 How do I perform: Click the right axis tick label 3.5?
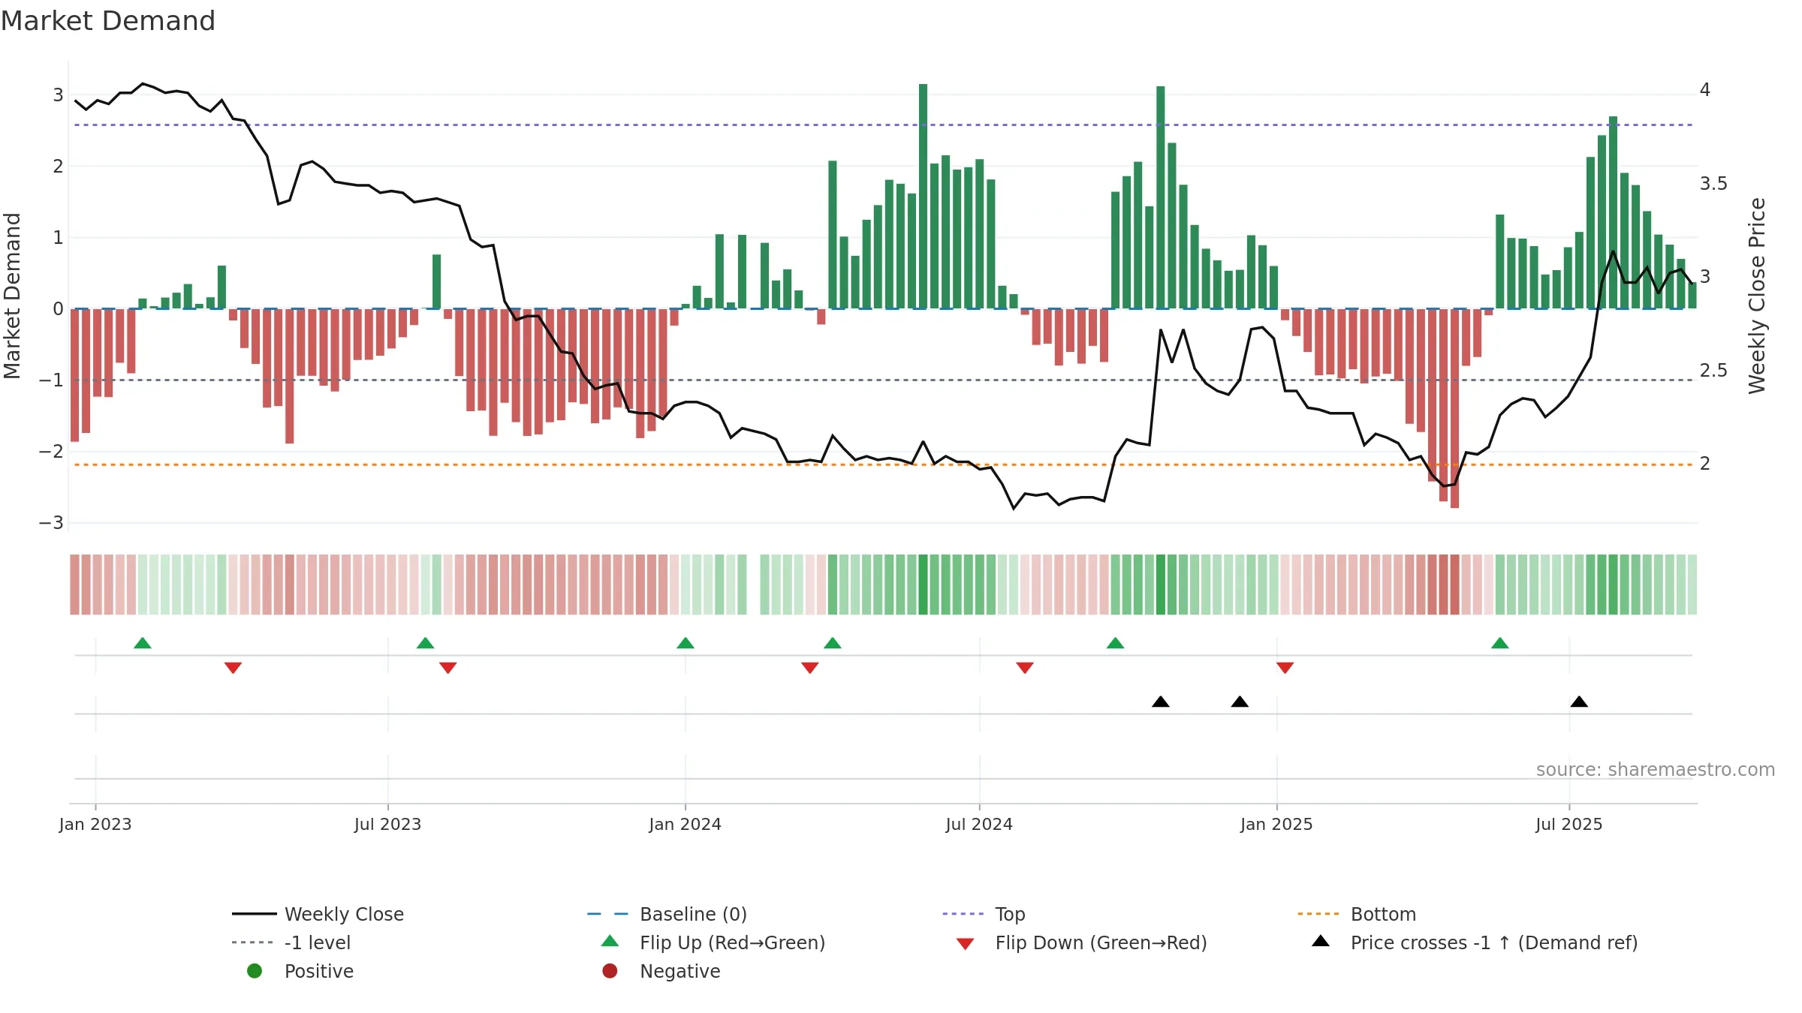click(1713, 184)
